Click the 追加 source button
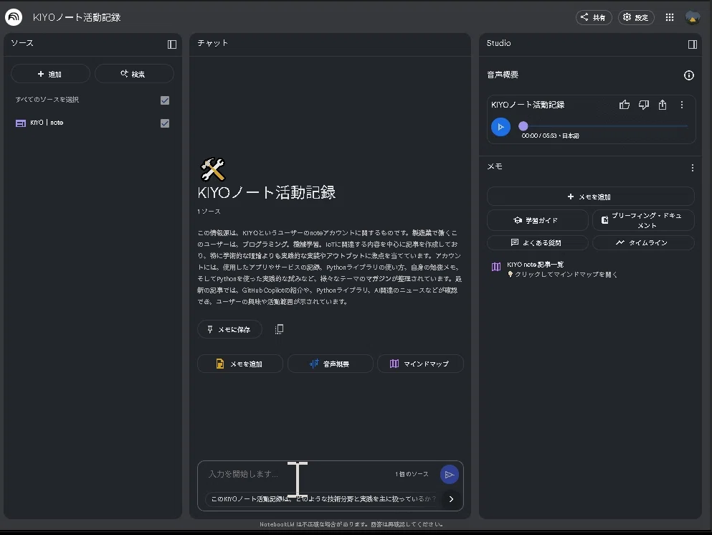The width and height of the screenshot is (712, 535). tap(50, 74)
